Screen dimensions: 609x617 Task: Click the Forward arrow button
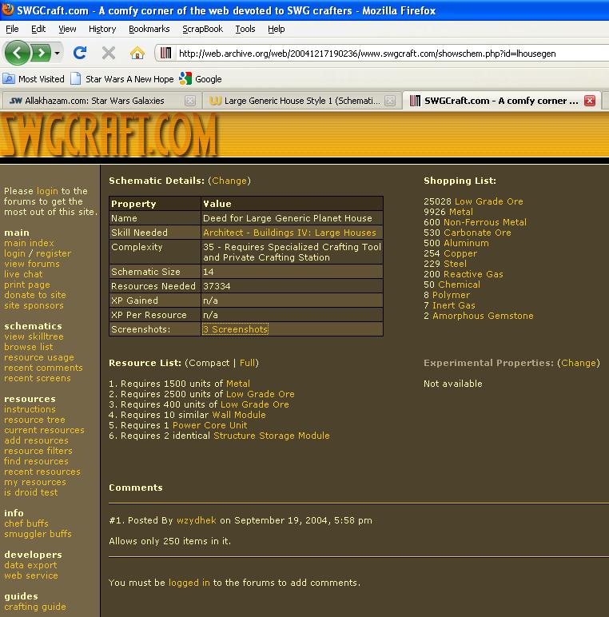tap(41, 54)
